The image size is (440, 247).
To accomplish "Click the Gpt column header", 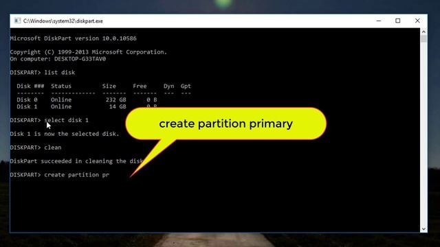I will (186, 86).
